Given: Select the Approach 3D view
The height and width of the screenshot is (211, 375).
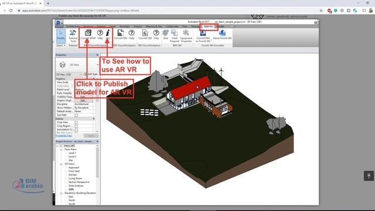Looking at the screenshot, I should (x=74, y=168).
